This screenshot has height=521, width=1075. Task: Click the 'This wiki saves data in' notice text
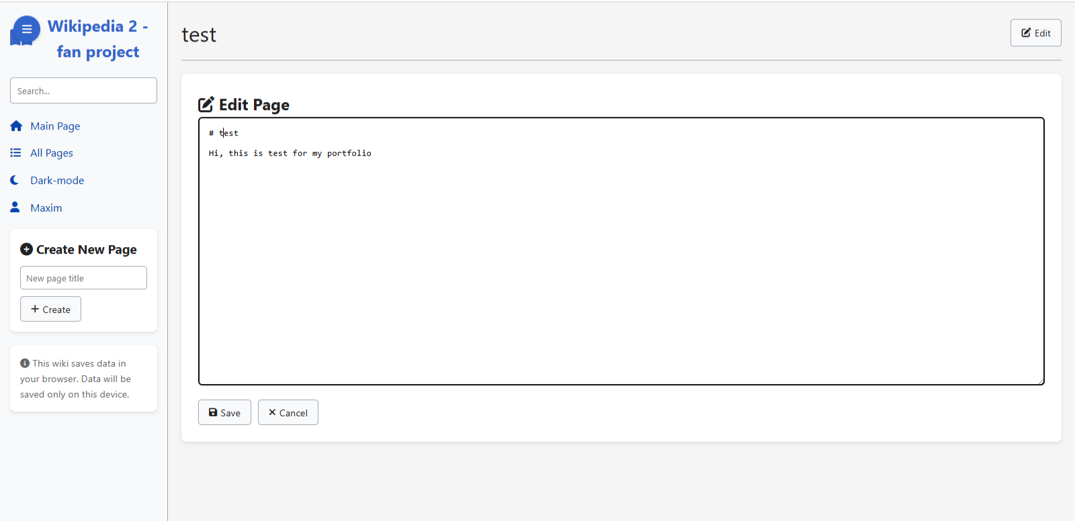[x=79, y=363]
